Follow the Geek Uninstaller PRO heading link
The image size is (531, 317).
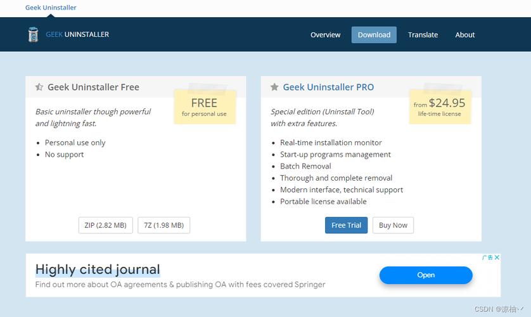[x=328, y=87]
